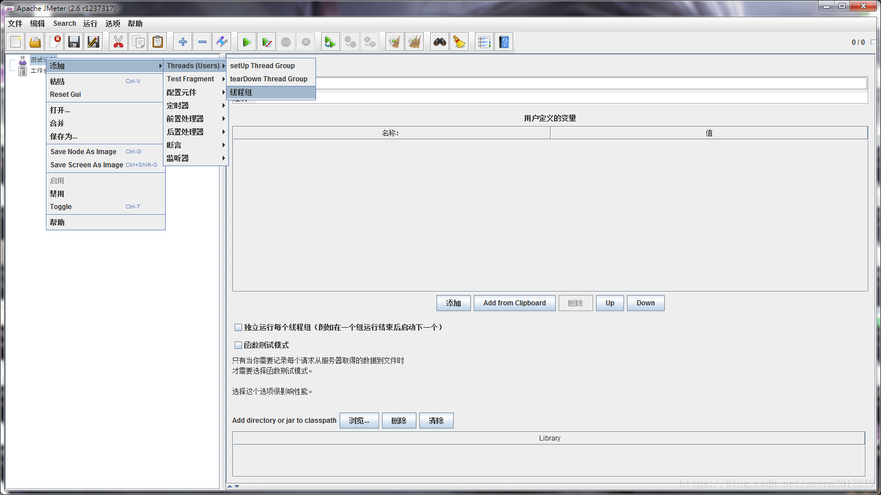Open a file with the folder icon

point(35,42)
